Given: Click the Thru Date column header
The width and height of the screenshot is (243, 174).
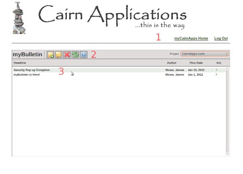Looking at the screenshot, I should click(196, 63).
